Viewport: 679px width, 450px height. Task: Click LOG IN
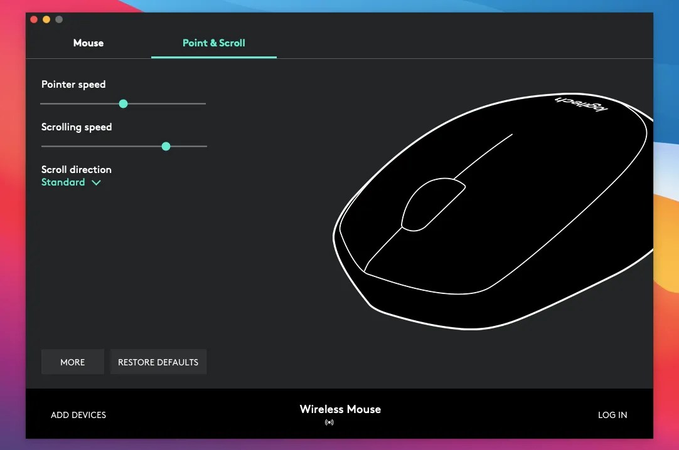pyautogui.click(x=612, y=415)
